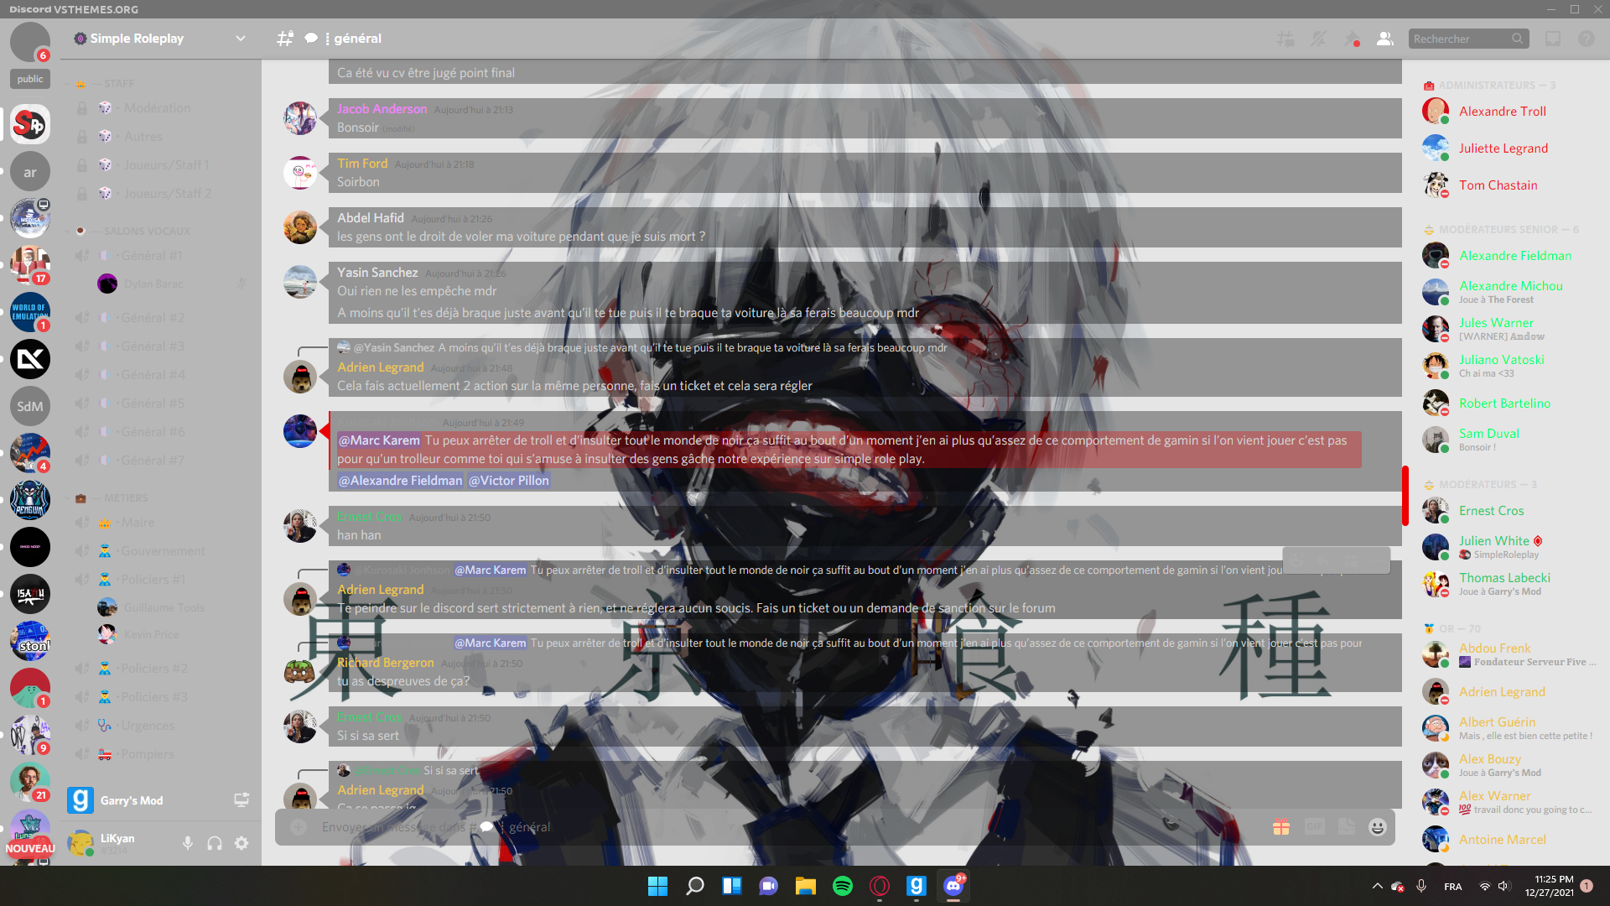Open the sticker picker icon
The height and width of the screenshot is (906, 1610).
pyautogui.click(x=1347, y=827)
